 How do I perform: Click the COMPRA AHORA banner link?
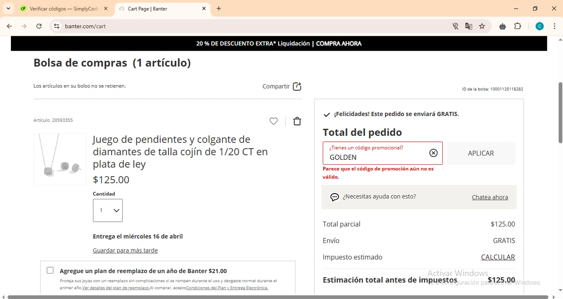click(339, 44)
